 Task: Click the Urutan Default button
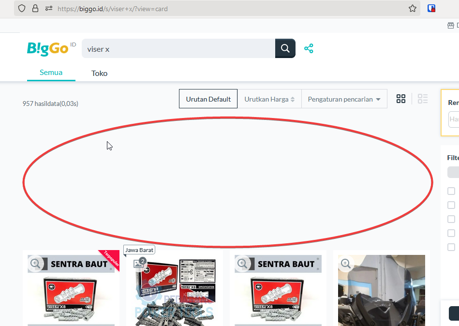click(208, 99)
